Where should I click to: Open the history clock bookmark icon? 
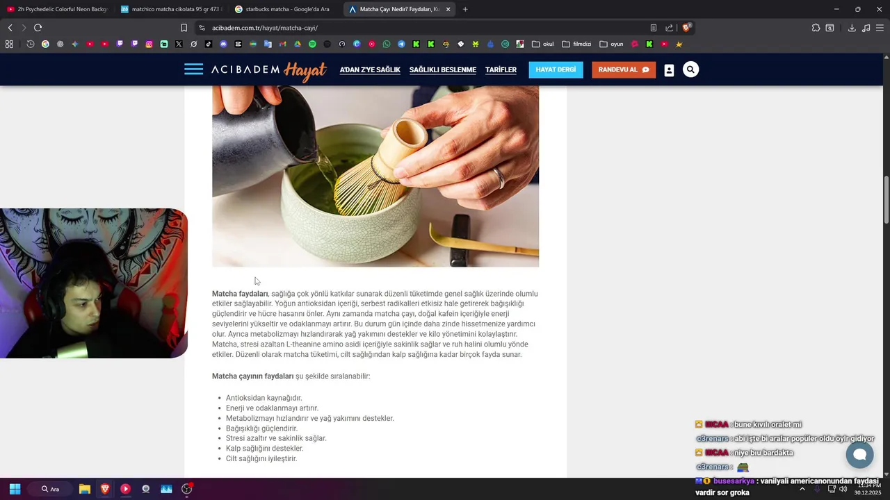[31, 44]
